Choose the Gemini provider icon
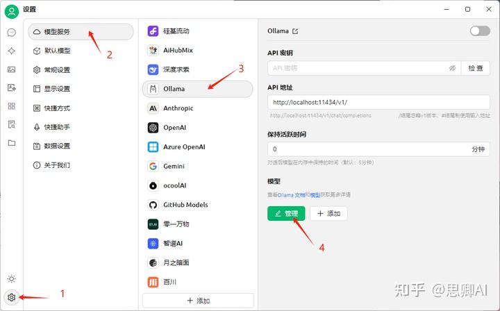Image resolution: width=500 pixels, height=311 pixels. coord(153,166)
